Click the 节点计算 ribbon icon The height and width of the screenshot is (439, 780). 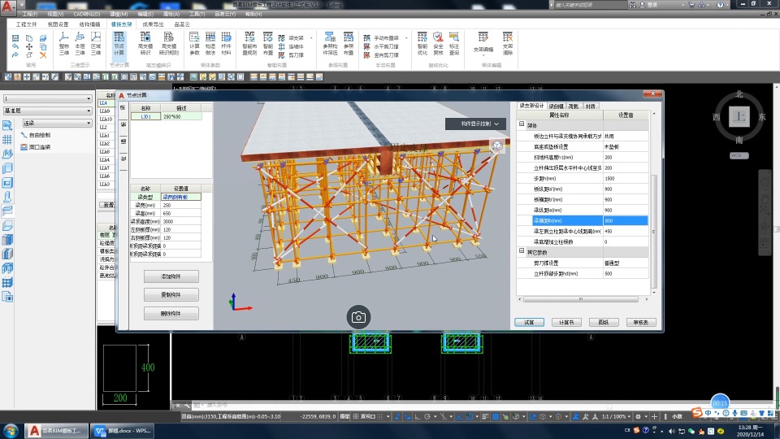[x=119, y=43]
